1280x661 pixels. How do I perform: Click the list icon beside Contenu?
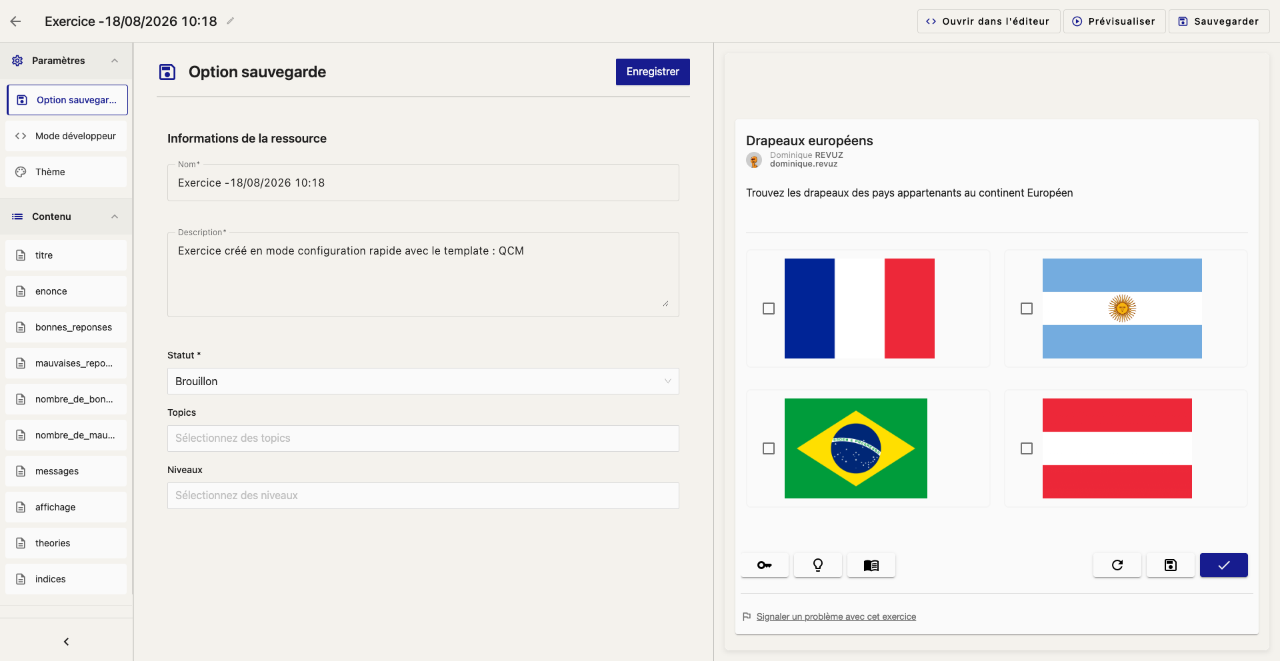point(17,217)
